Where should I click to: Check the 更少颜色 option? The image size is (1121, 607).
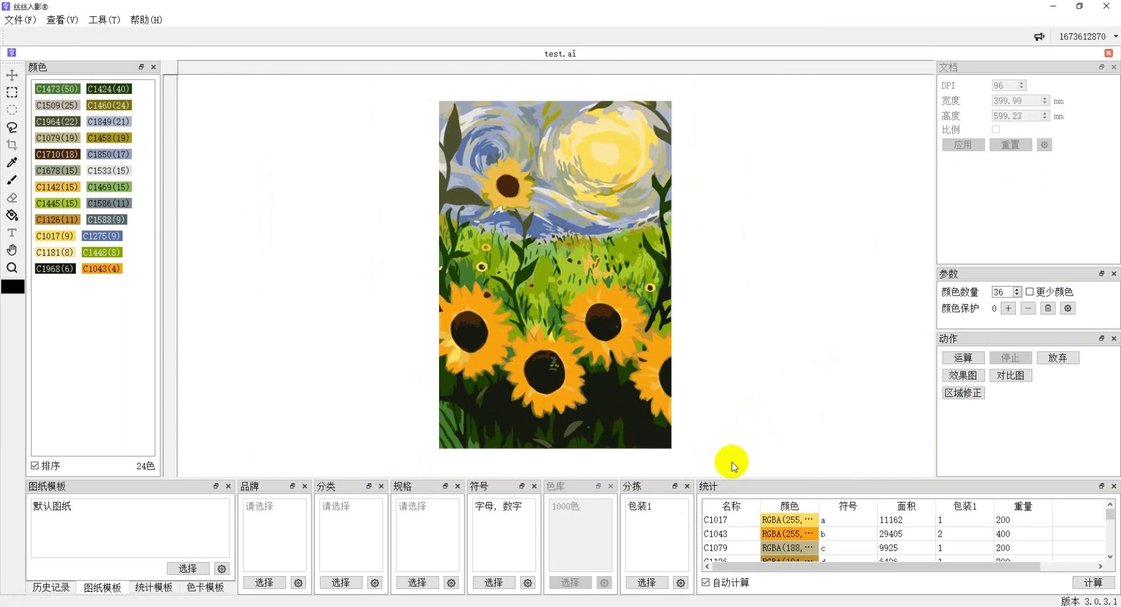(x=1029, y=292)
